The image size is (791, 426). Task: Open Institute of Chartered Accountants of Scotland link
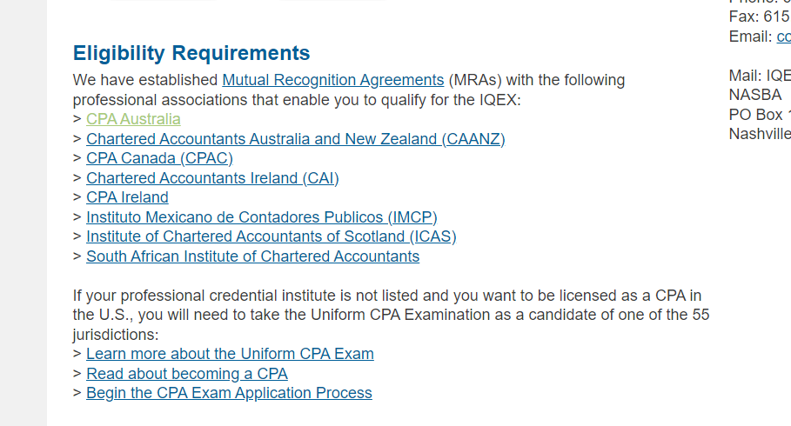(x=271, y=236)
